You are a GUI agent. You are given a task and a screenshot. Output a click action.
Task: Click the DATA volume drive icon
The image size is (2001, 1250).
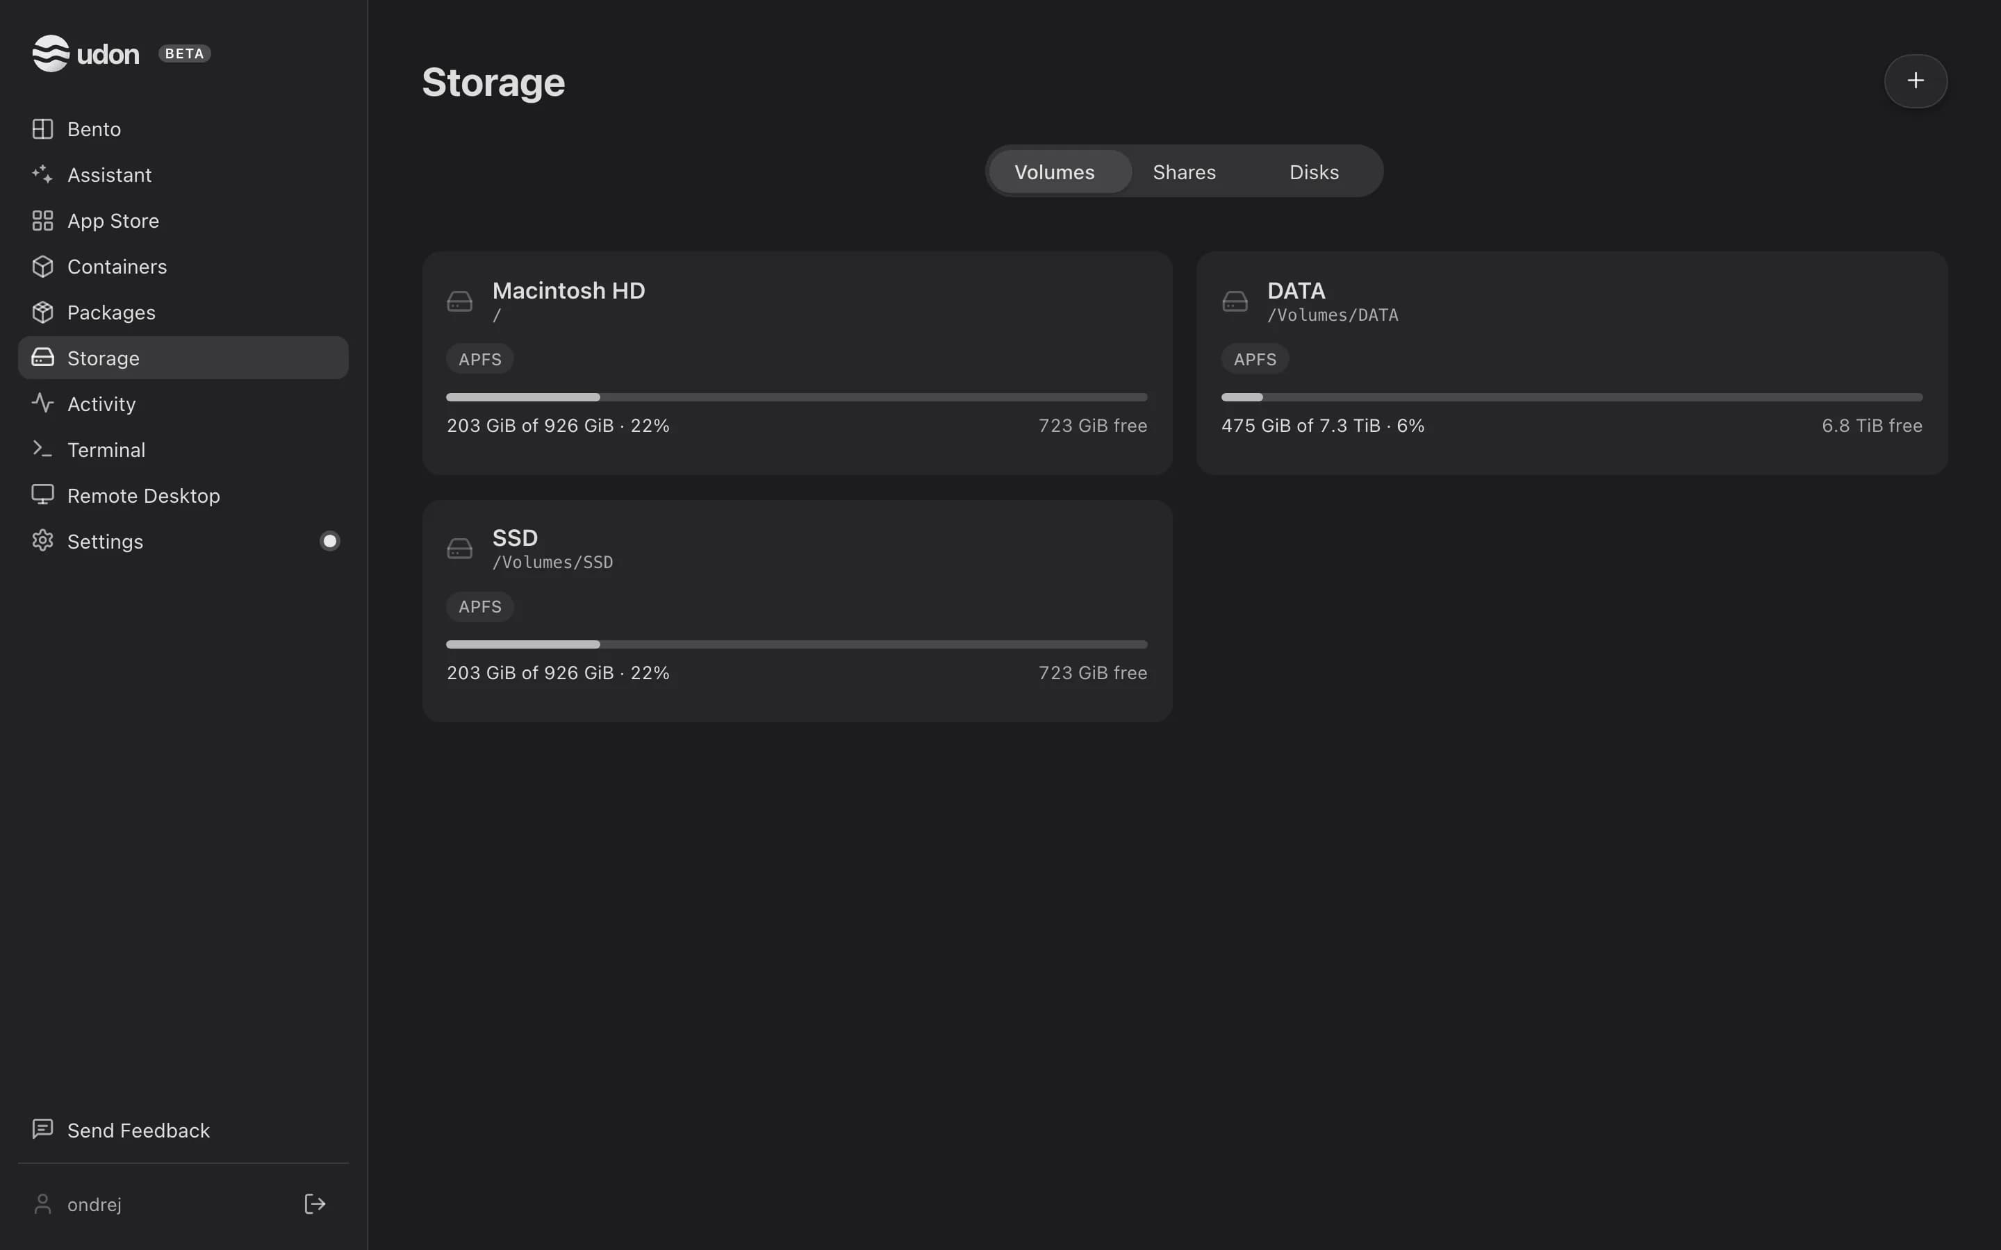pyautogui.click(x=1235, y=302)
